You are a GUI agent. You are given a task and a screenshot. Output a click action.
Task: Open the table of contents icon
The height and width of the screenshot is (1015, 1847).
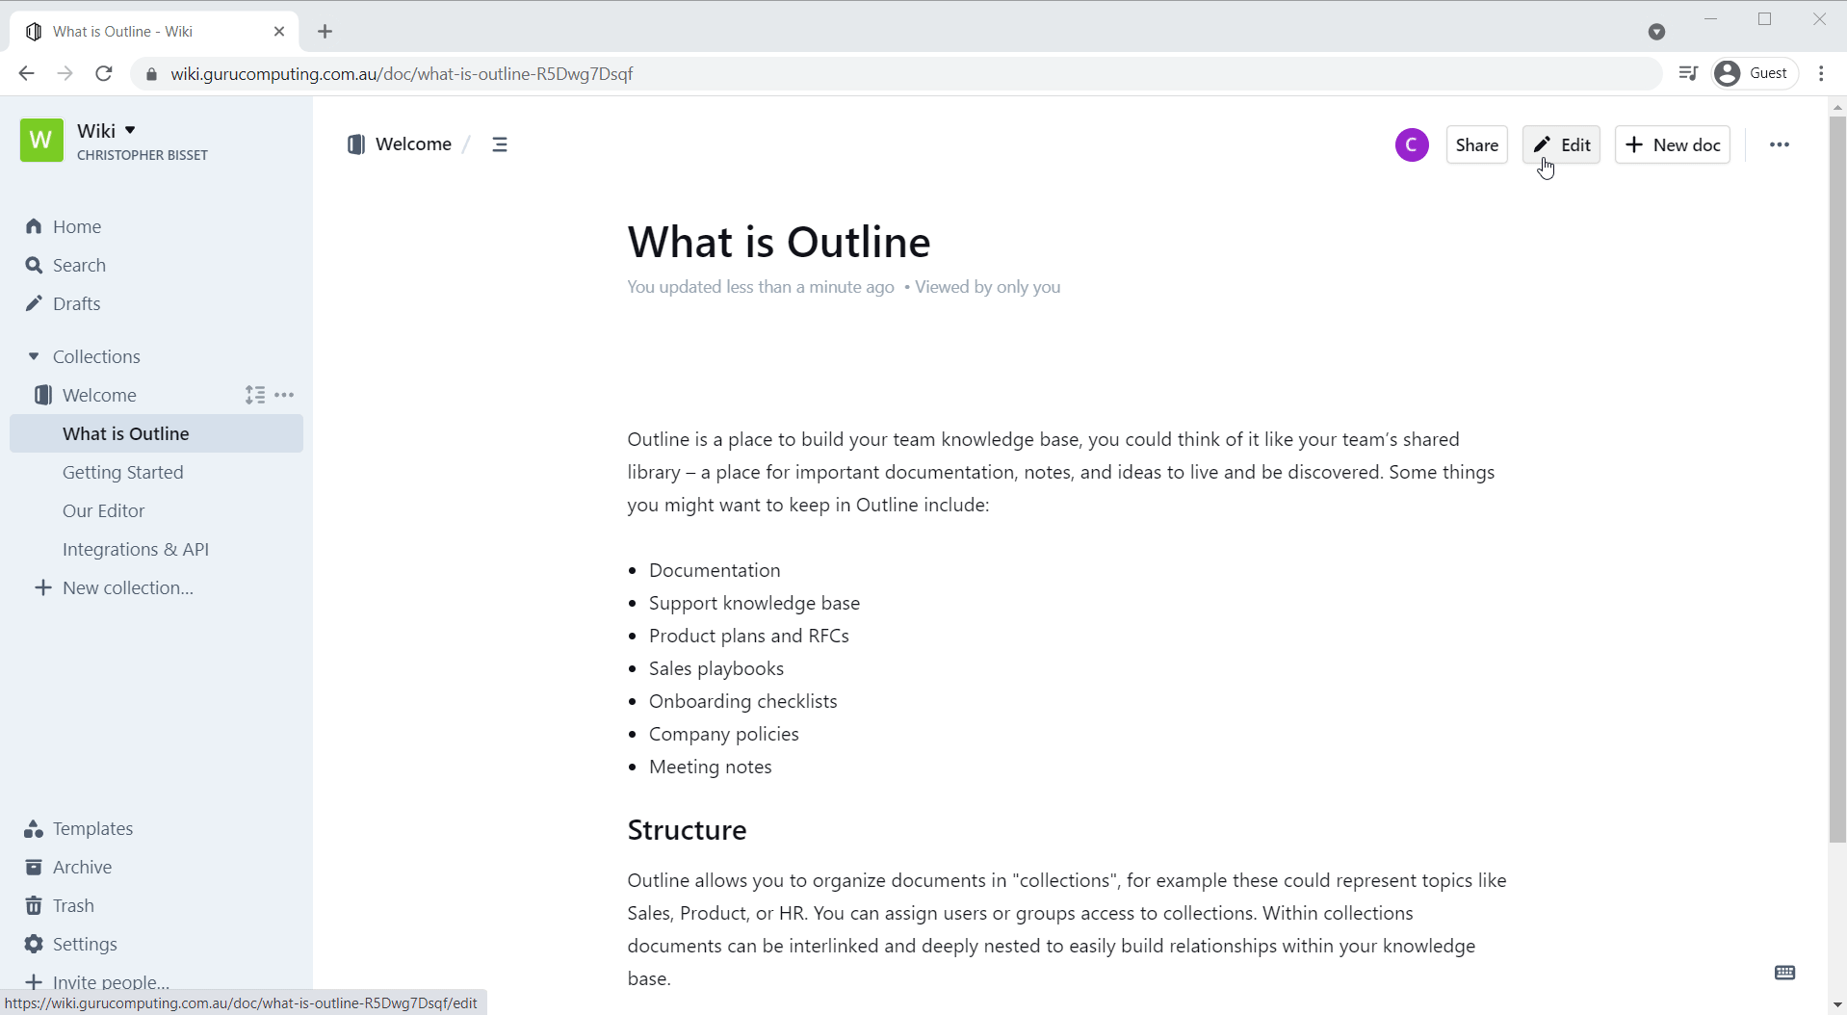pos(499,144)
